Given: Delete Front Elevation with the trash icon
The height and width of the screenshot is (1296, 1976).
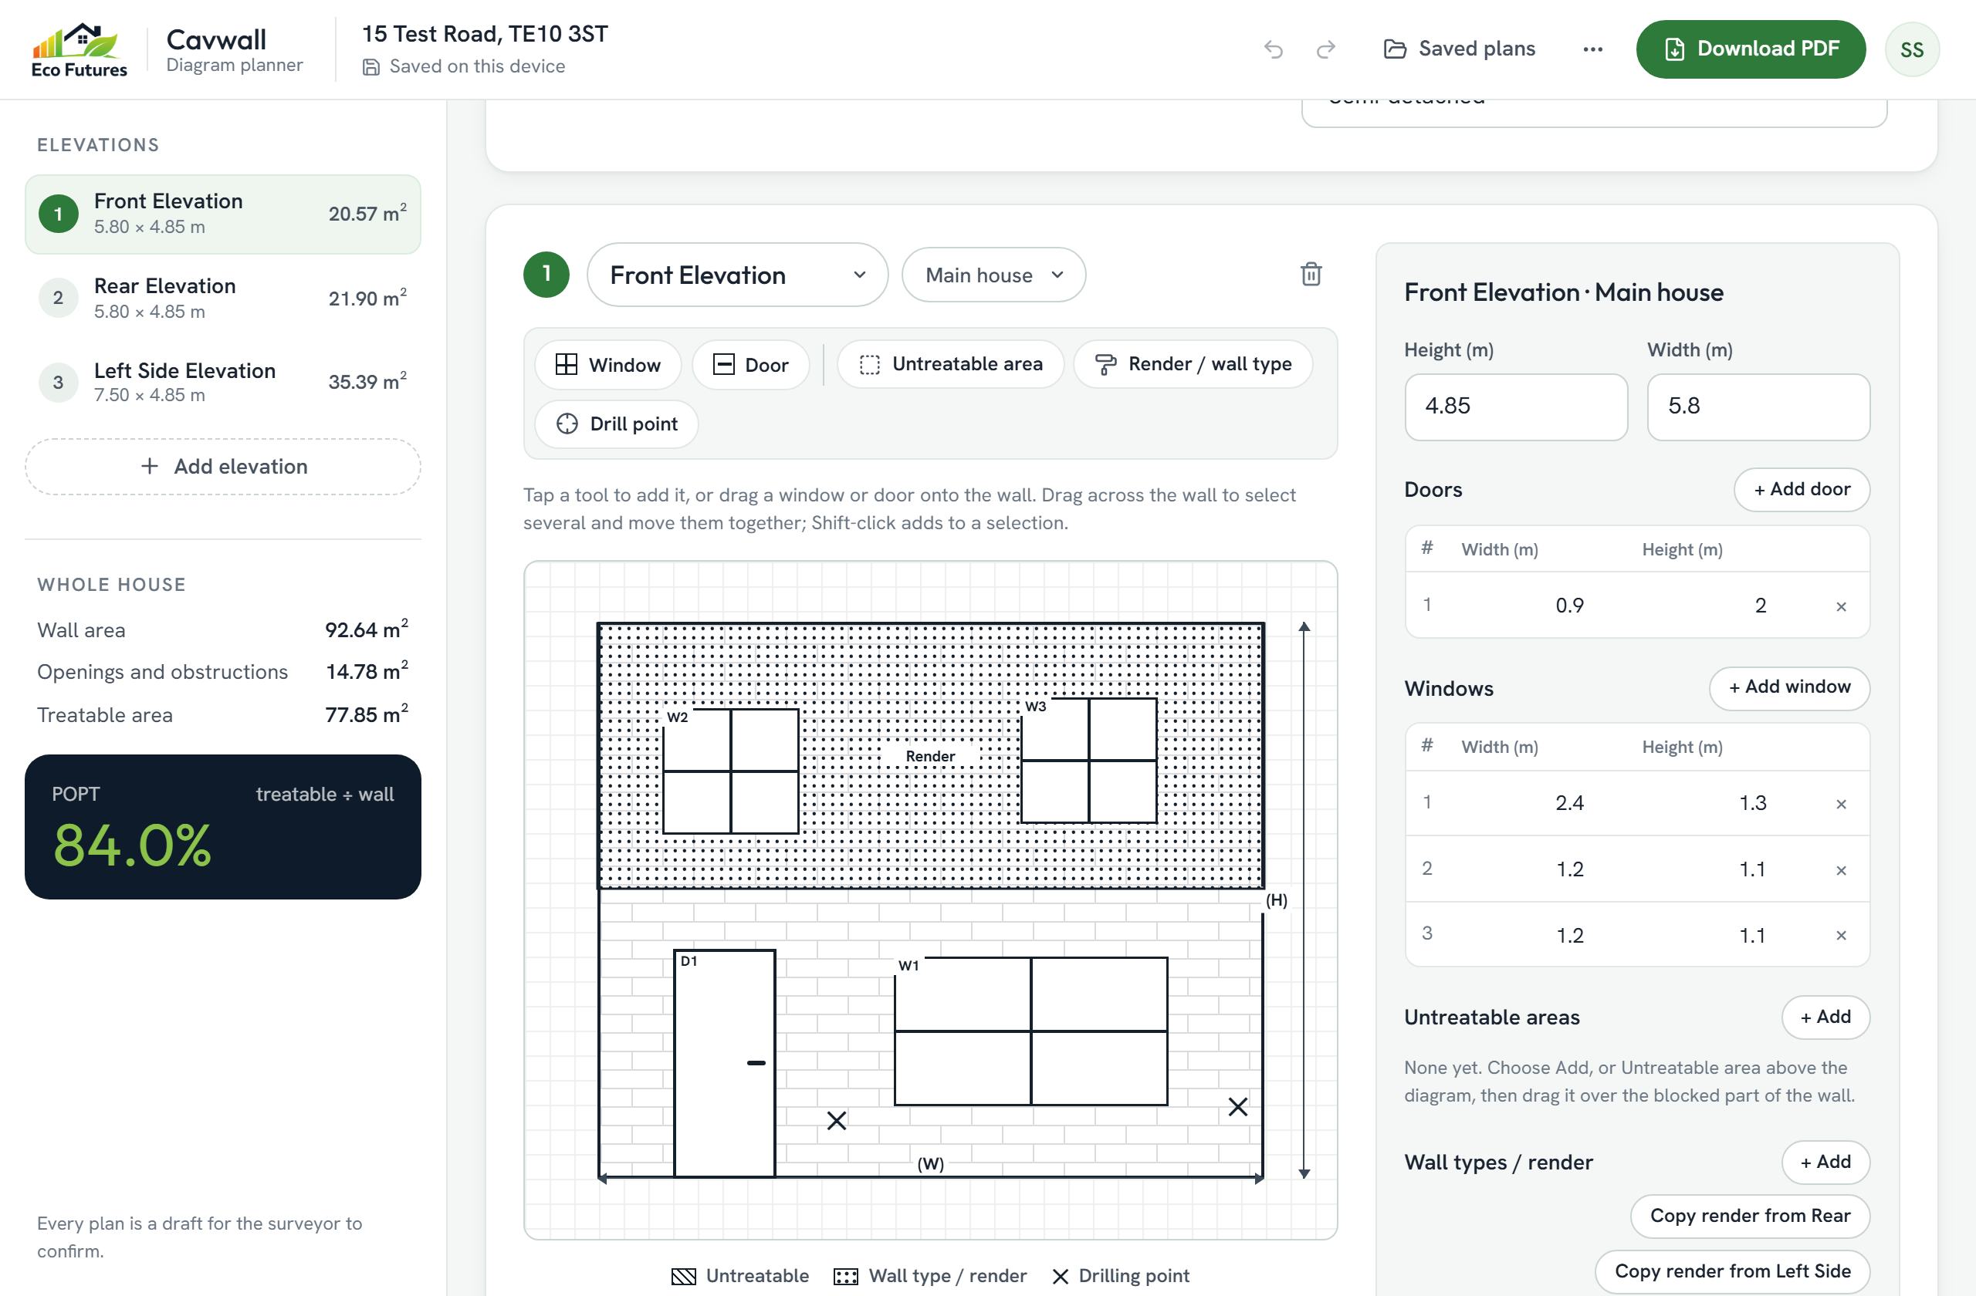Looking at the screenshot, I should 1311,274.
